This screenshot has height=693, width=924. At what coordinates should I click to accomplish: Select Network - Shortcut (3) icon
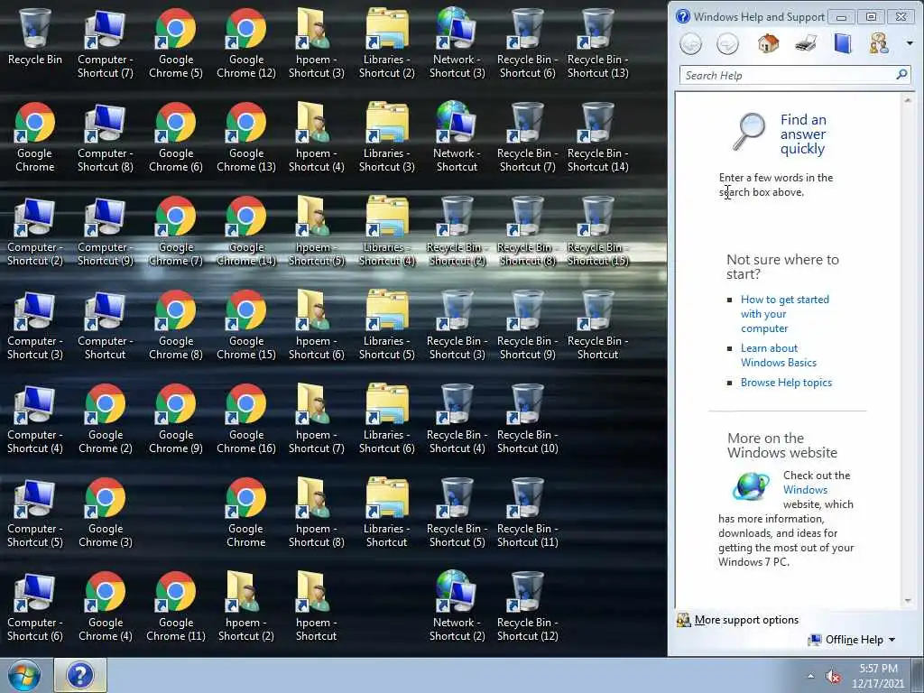[x=457, y=43]
